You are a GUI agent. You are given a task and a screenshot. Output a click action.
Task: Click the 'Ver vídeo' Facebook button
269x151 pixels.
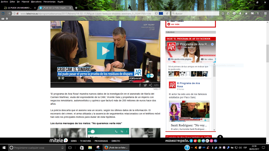click(x=207, y=59)
